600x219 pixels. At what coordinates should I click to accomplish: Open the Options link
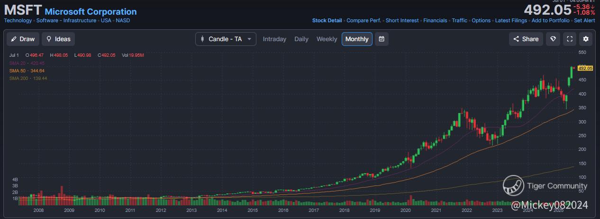pyautogui.click(x=481, y=21)
